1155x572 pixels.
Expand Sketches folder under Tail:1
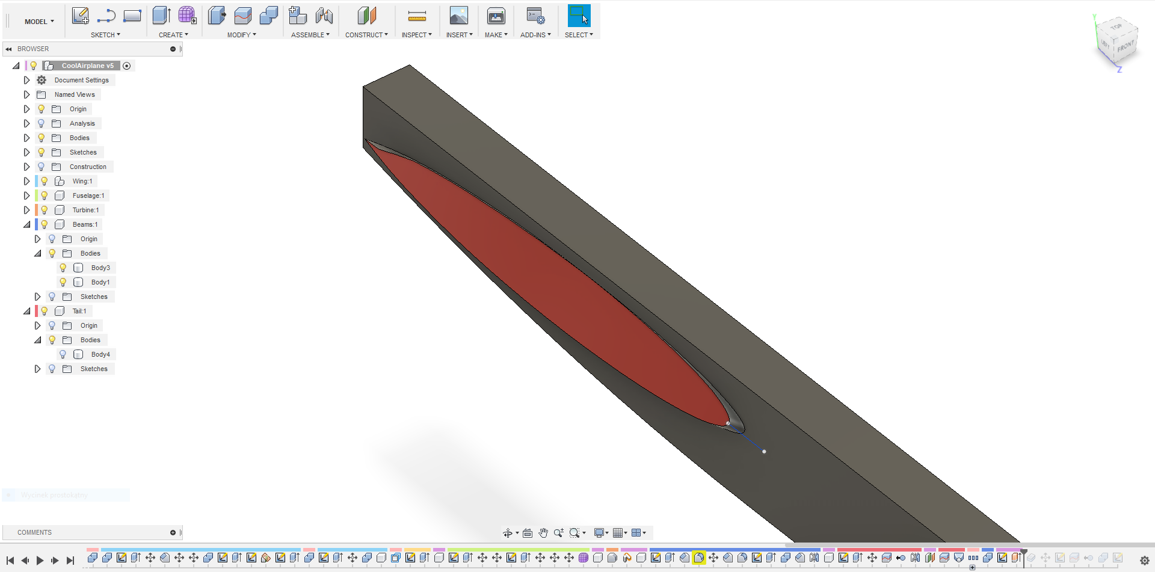(x=37, y=369)
